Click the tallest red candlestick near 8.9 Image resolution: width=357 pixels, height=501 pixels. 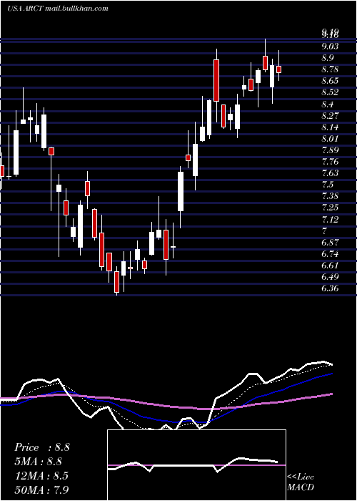pyautogui.click(x=216, y=80)
